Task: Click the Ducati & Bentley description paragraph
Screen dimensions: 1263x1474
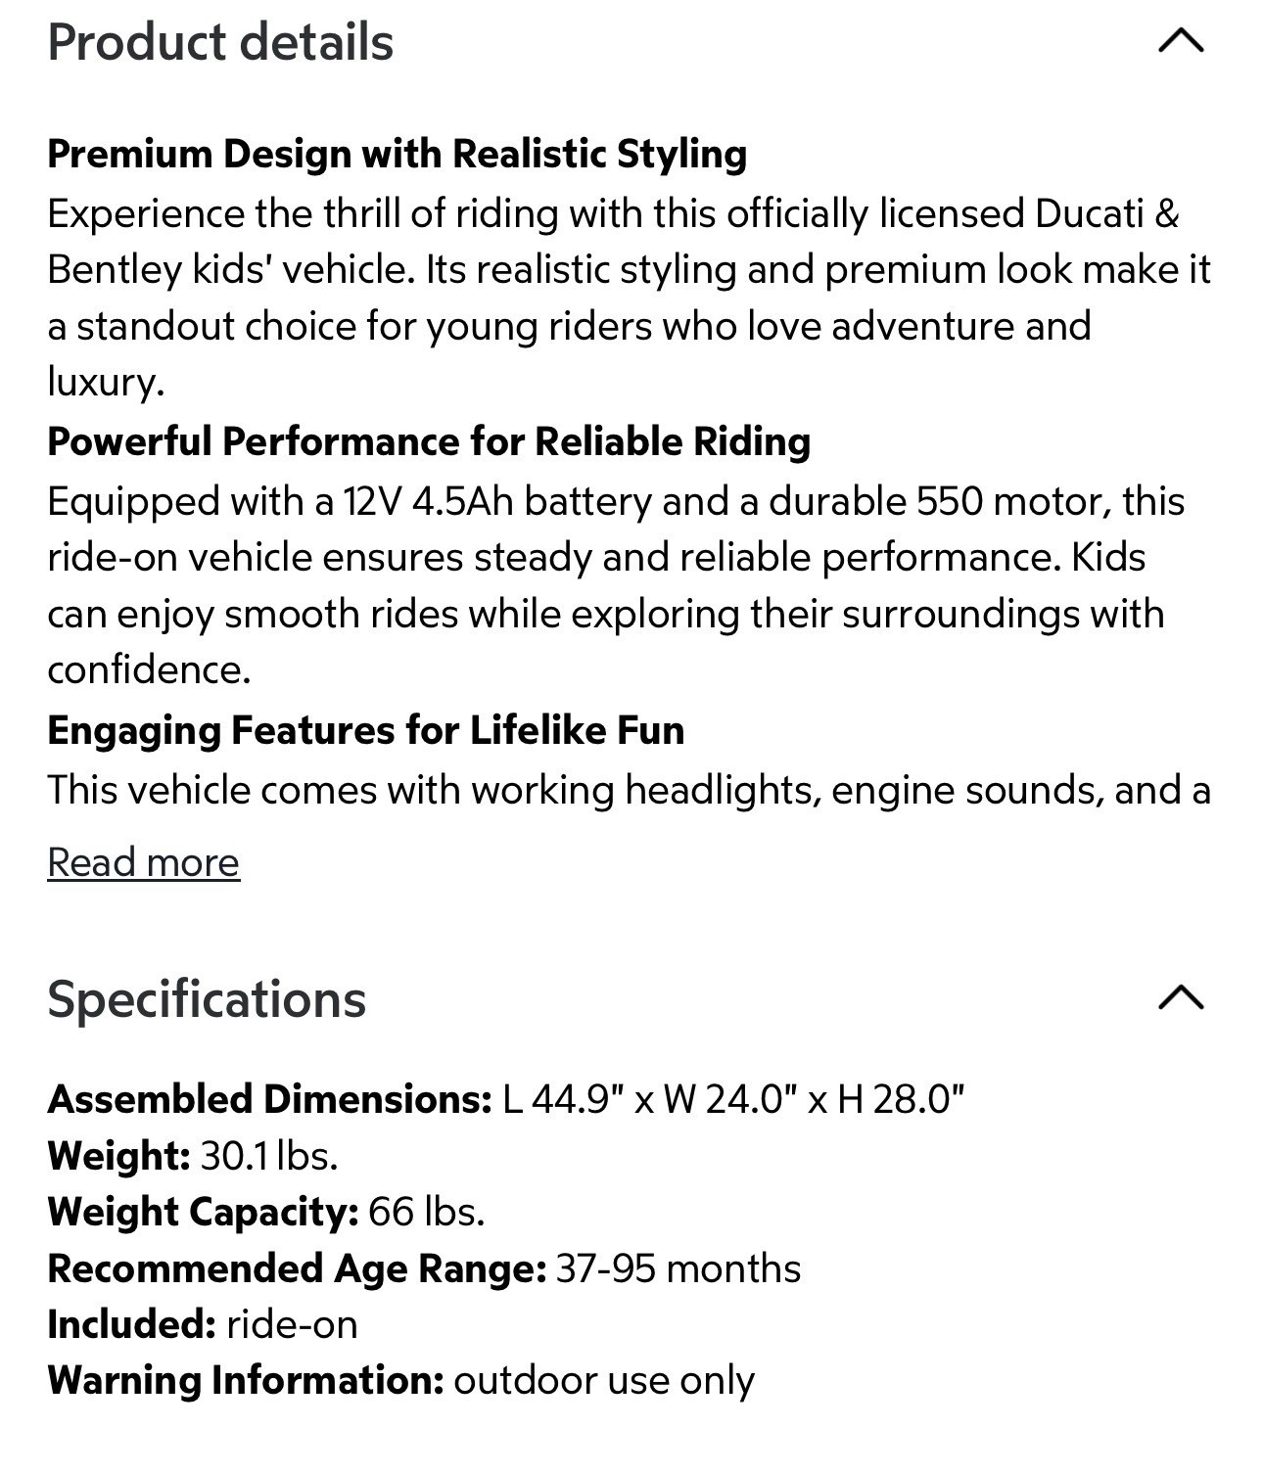Action: 630,298
